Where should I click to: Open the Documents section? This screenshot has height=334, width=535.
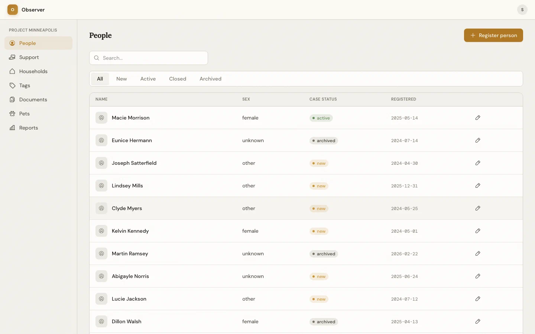pos(32,99)
